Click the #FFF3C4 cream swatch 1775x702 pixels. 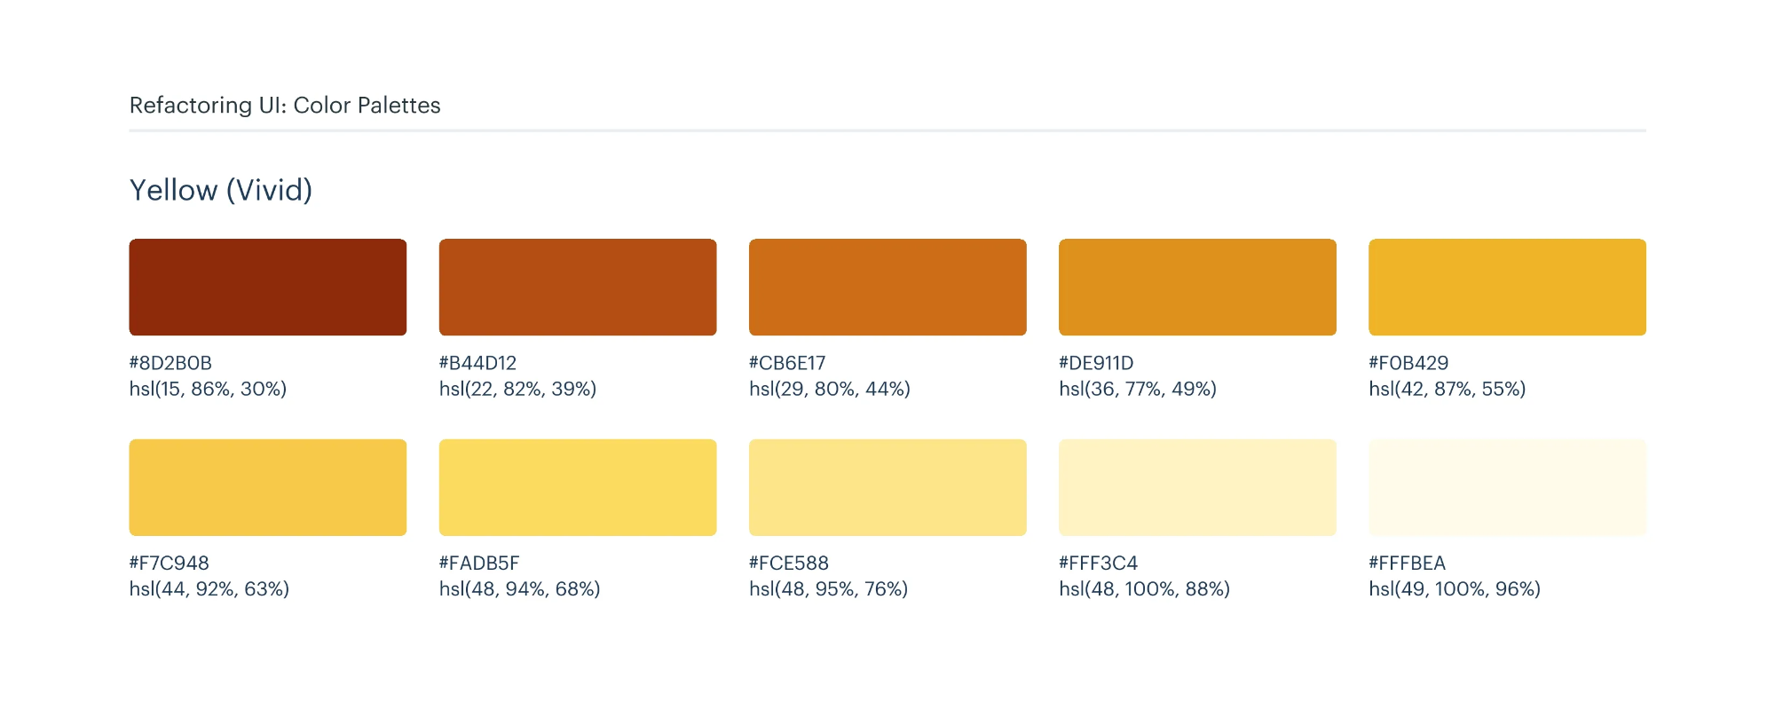tap(1197, 487)
